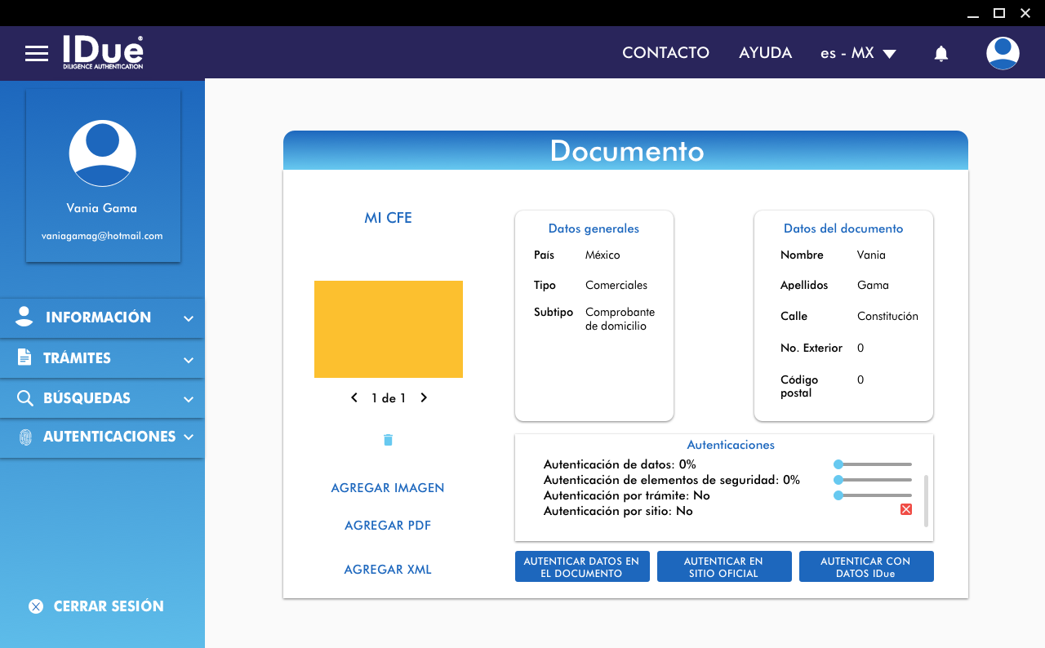Toggle the red X for Autenticación por sitio
This screenshot has width=1045, height=648.
905,509
